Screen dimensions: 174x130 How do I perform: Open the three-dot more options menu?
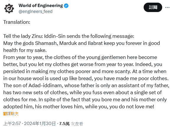[x=167, y=7]
